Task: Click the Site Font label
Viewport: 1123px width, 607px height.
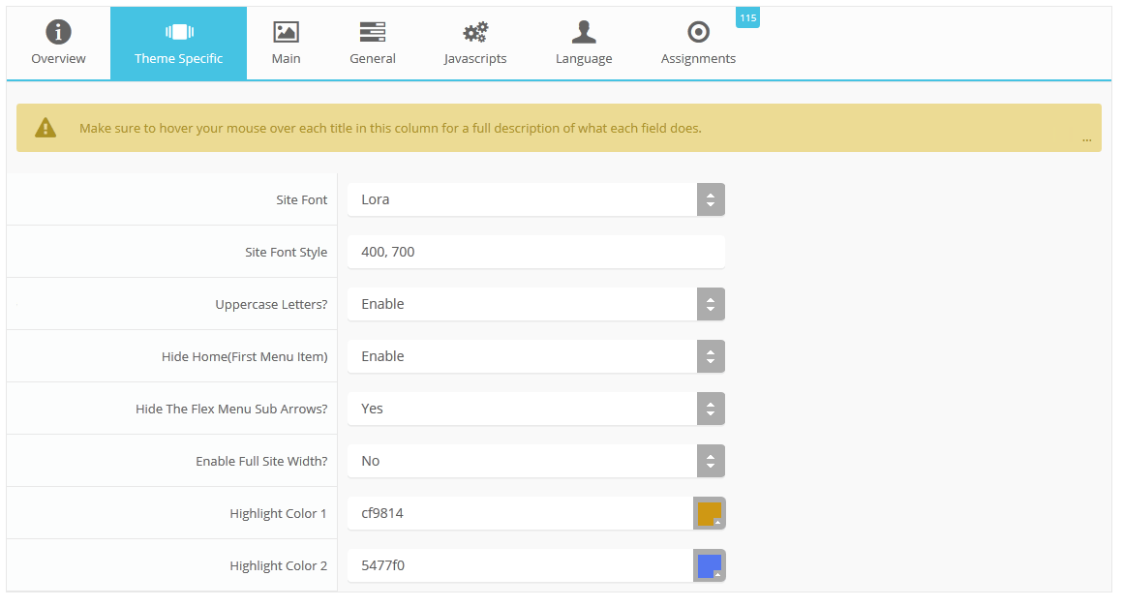Action: click(x=301, y=199)
